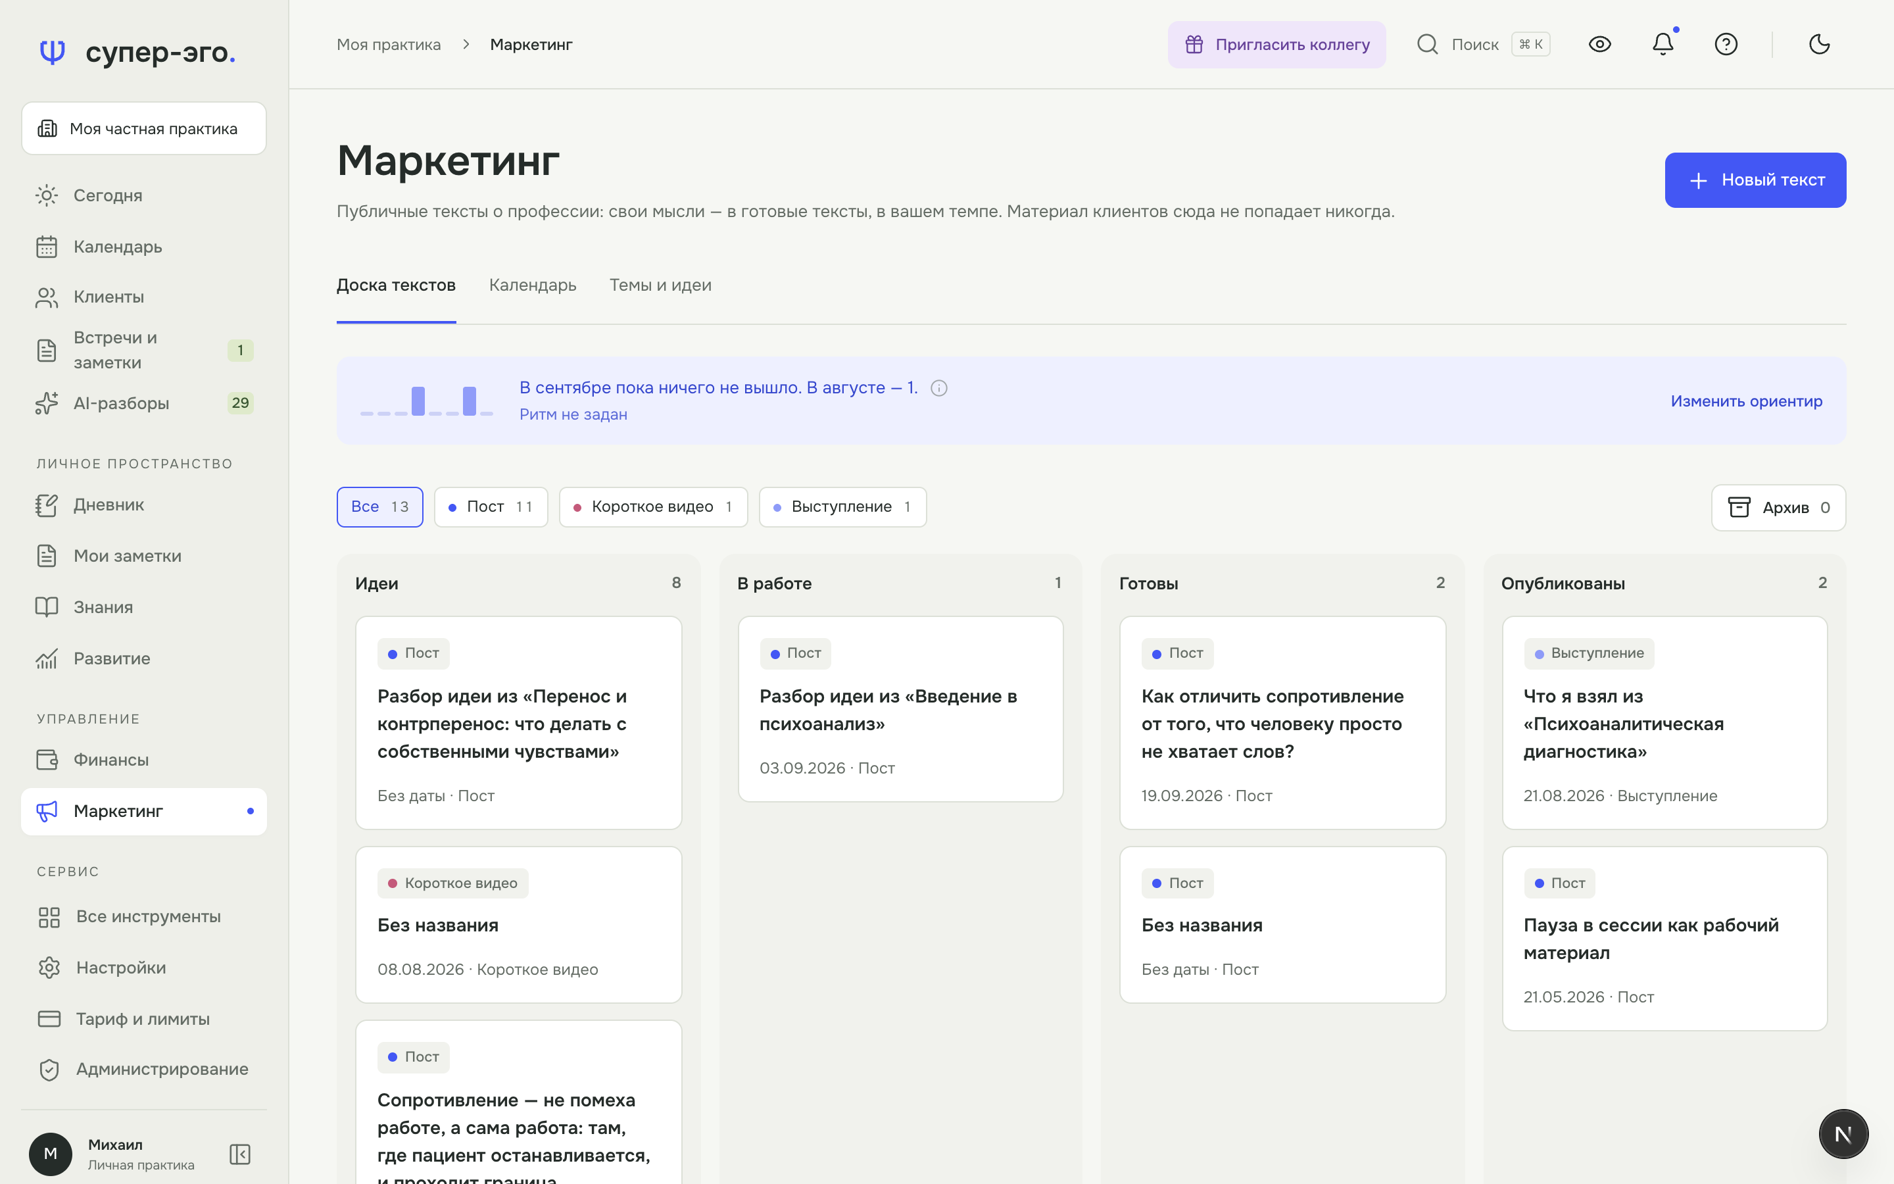Click Пригласить коллегу button
This screenshot has height=1184, width=1894.
point(1276,45)
